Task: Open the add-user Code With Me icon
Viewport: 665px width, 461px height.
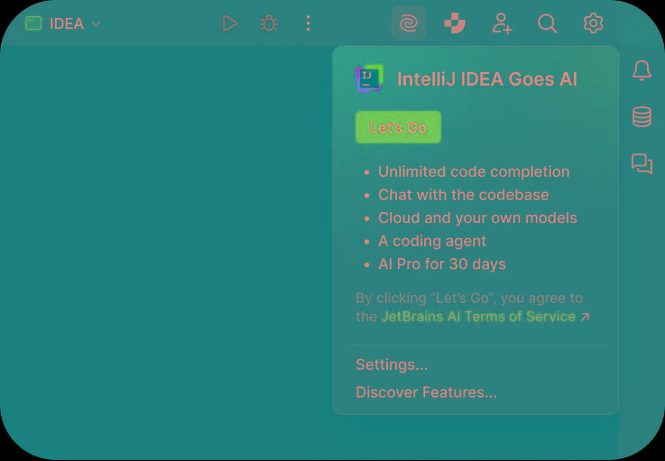Action: [x=502, y=24]
